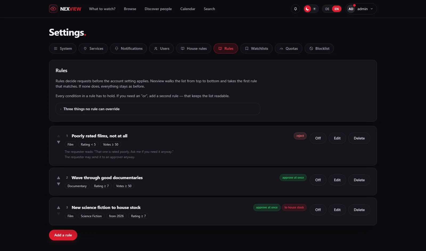
Task: Delete the New science fiction rule
Action: [x=359, y=210]
